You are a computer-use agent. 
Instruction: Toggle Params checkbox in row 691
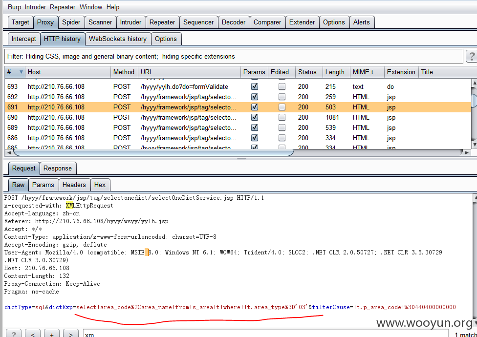(255, 107)
